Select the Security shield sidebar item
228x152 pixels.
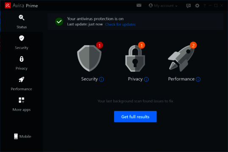coord(22,42)
